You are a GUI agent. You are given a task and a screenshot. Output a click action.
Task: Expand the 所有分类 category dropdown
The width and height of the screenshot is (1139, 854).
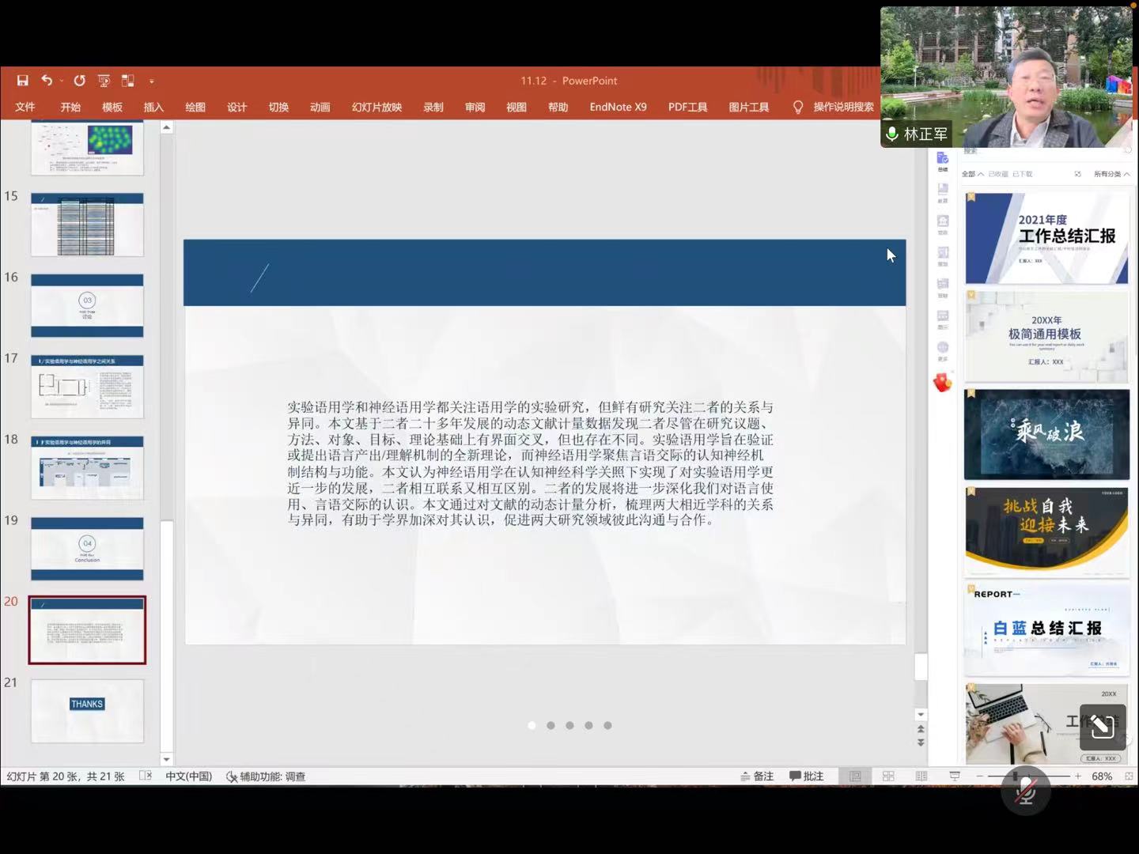(1111, 174)
